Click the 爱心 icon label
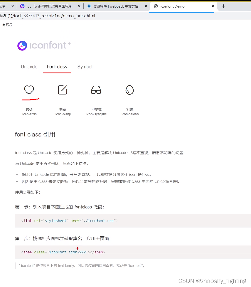The height and width of the screenshot is (287, 251). (x=29, y=109)
